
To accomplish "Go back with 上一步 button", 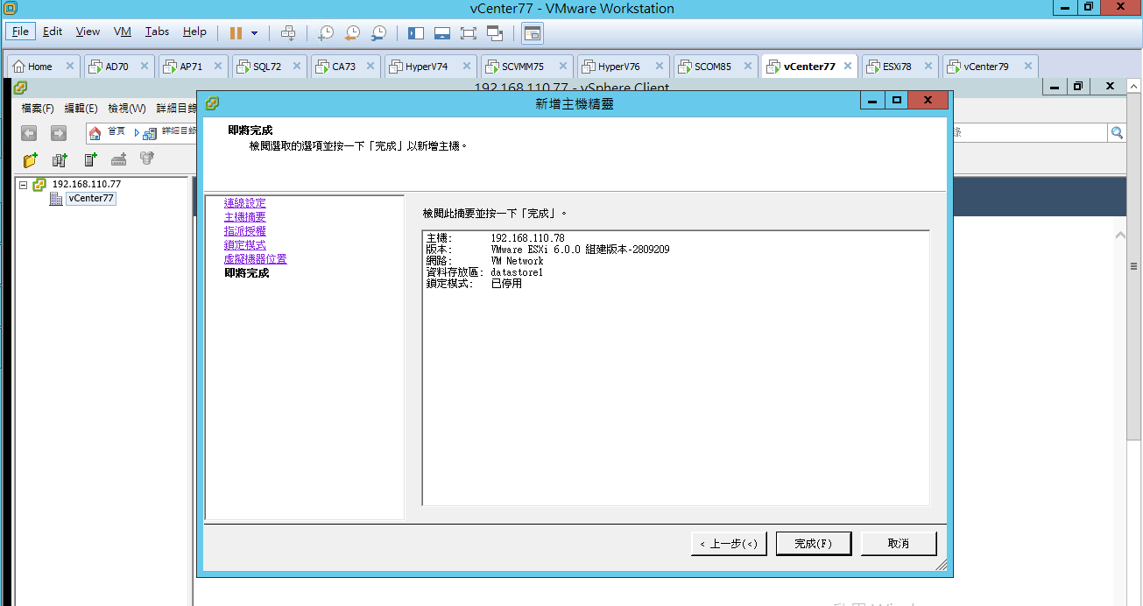I will 729,544.
